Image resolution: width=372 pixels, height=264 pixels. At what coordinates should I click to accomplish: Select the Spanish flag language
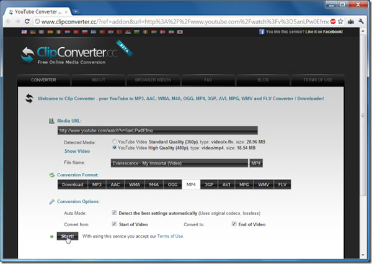pyautogui.click(x=50, y=32)
